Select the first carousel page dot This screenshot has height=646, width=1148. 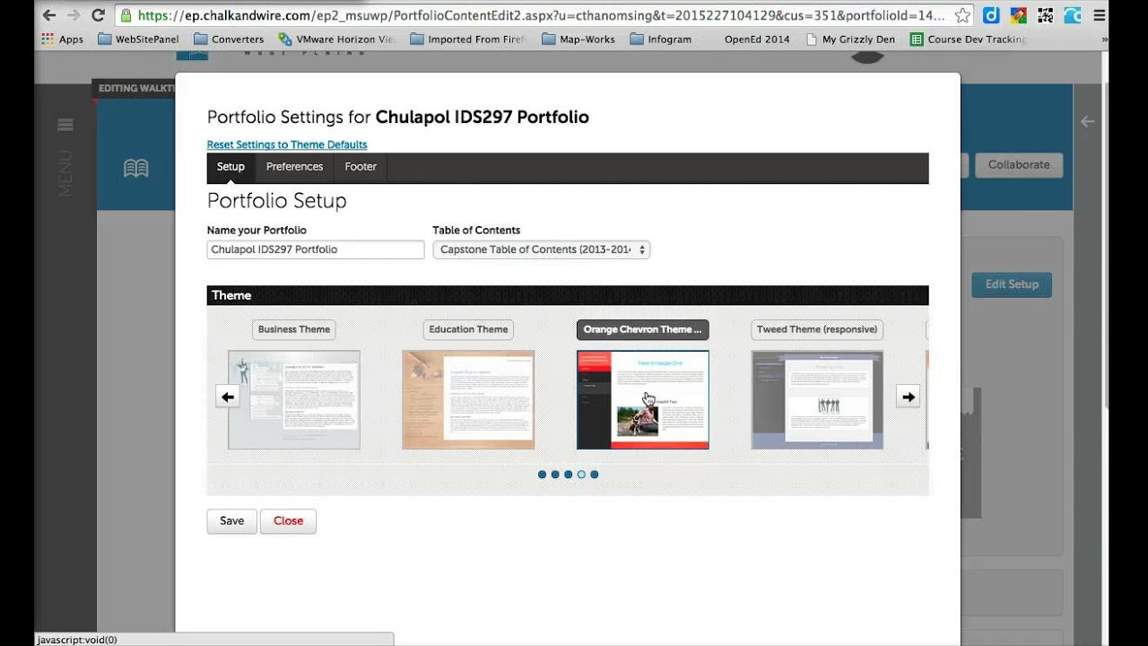(x=542, y=475)
